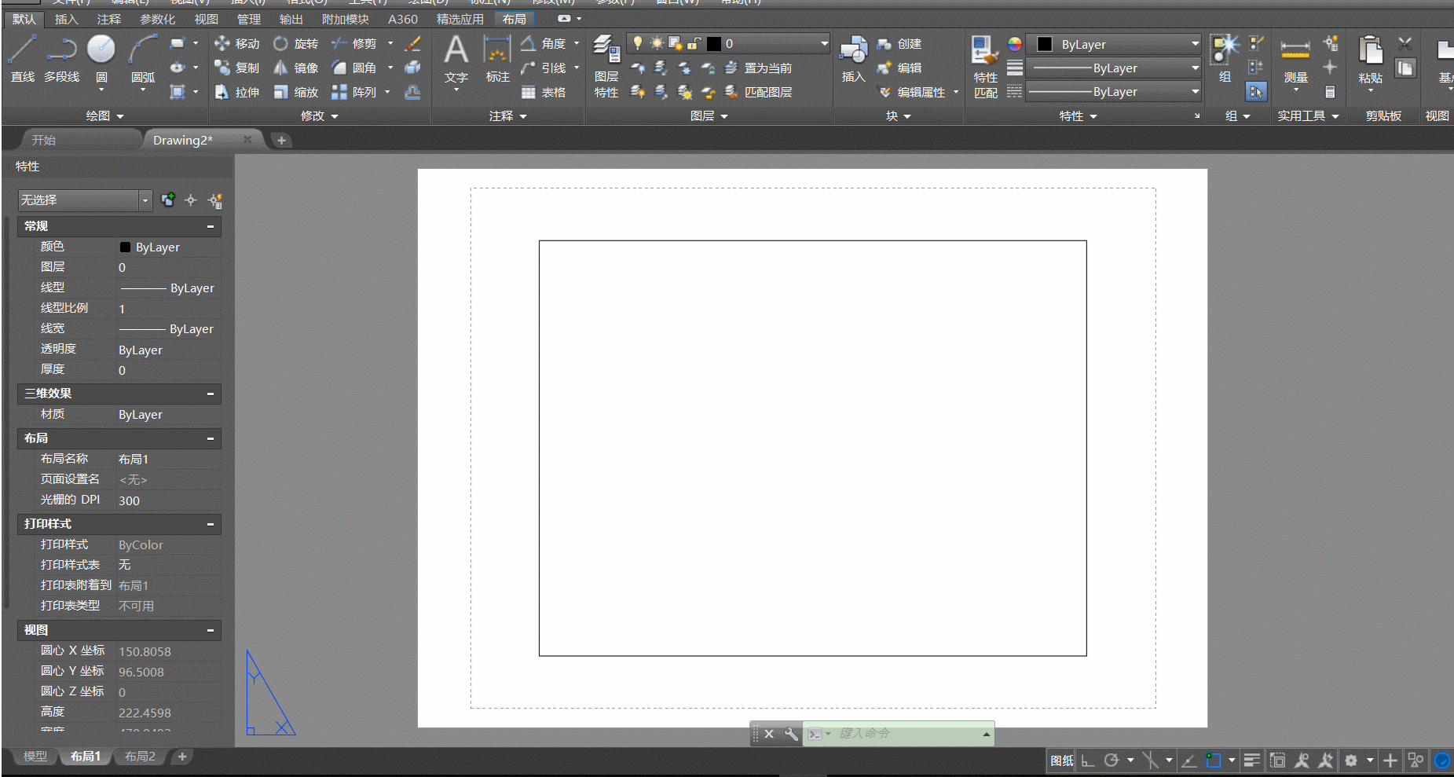Toggle ortho mode in the status bar

click(1088, 761)
